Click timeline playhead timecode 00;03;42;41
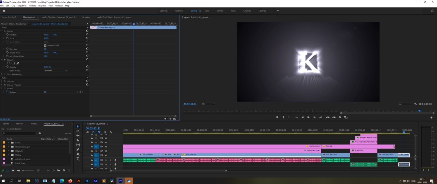The image size is (437, 184). (93, 128)
